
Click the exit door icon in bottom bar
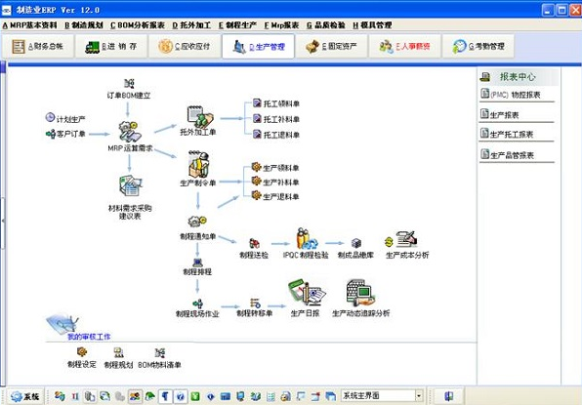449,396
